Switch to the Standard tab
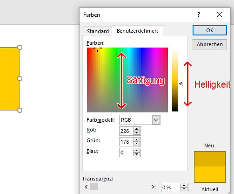The image size is (234, 194). [x=98, y=31]
